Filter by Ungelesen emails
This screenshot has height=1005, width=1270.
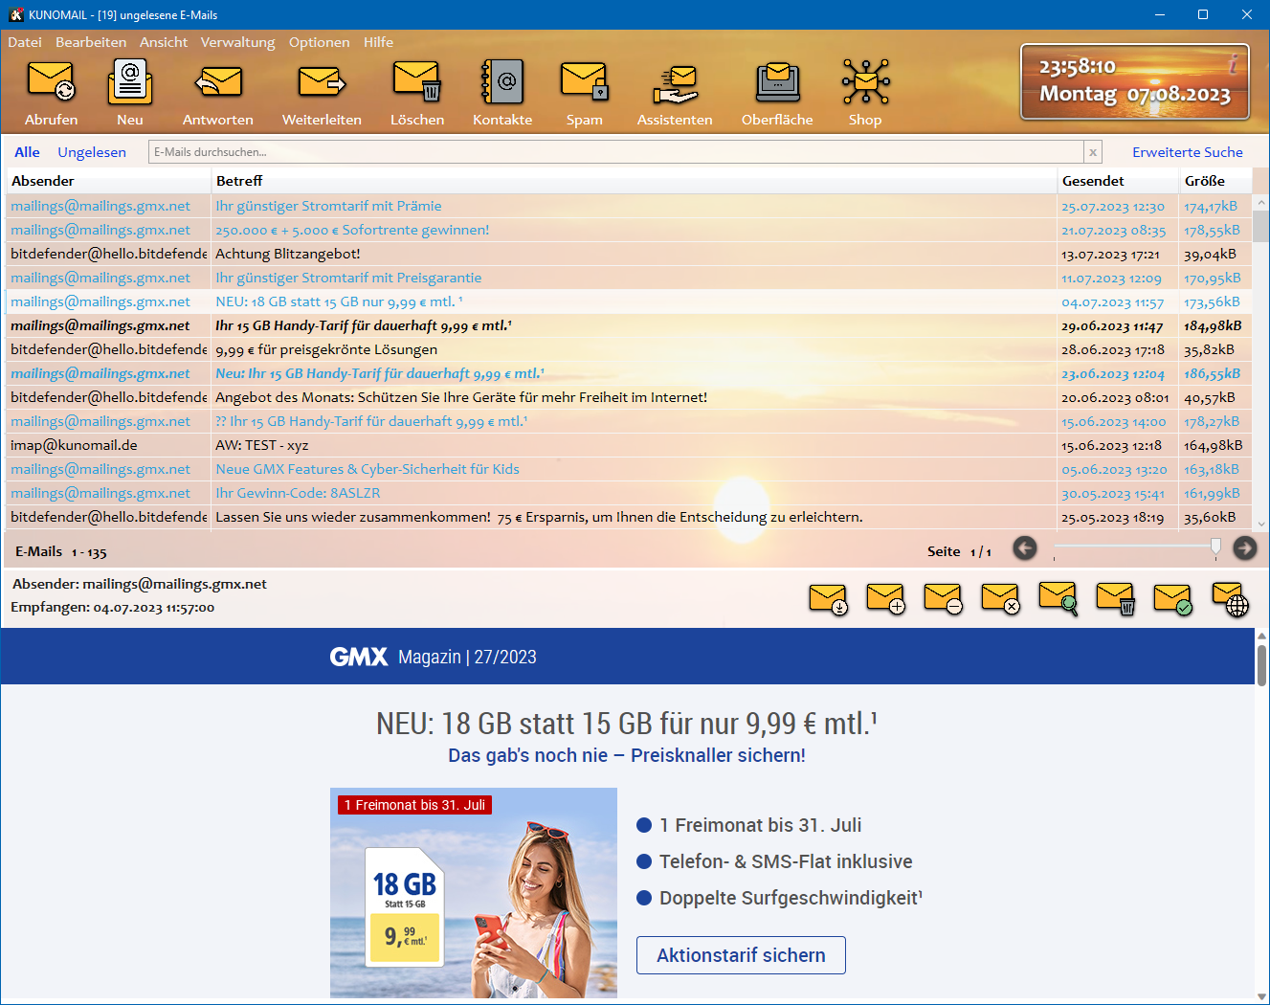tap(92, 152)
